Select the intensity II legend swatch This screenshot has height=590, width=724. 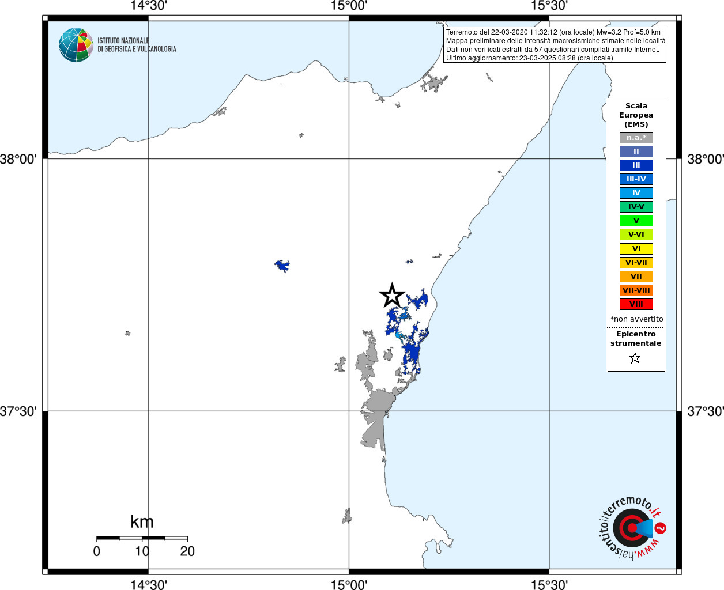click(x=636, y=152)
